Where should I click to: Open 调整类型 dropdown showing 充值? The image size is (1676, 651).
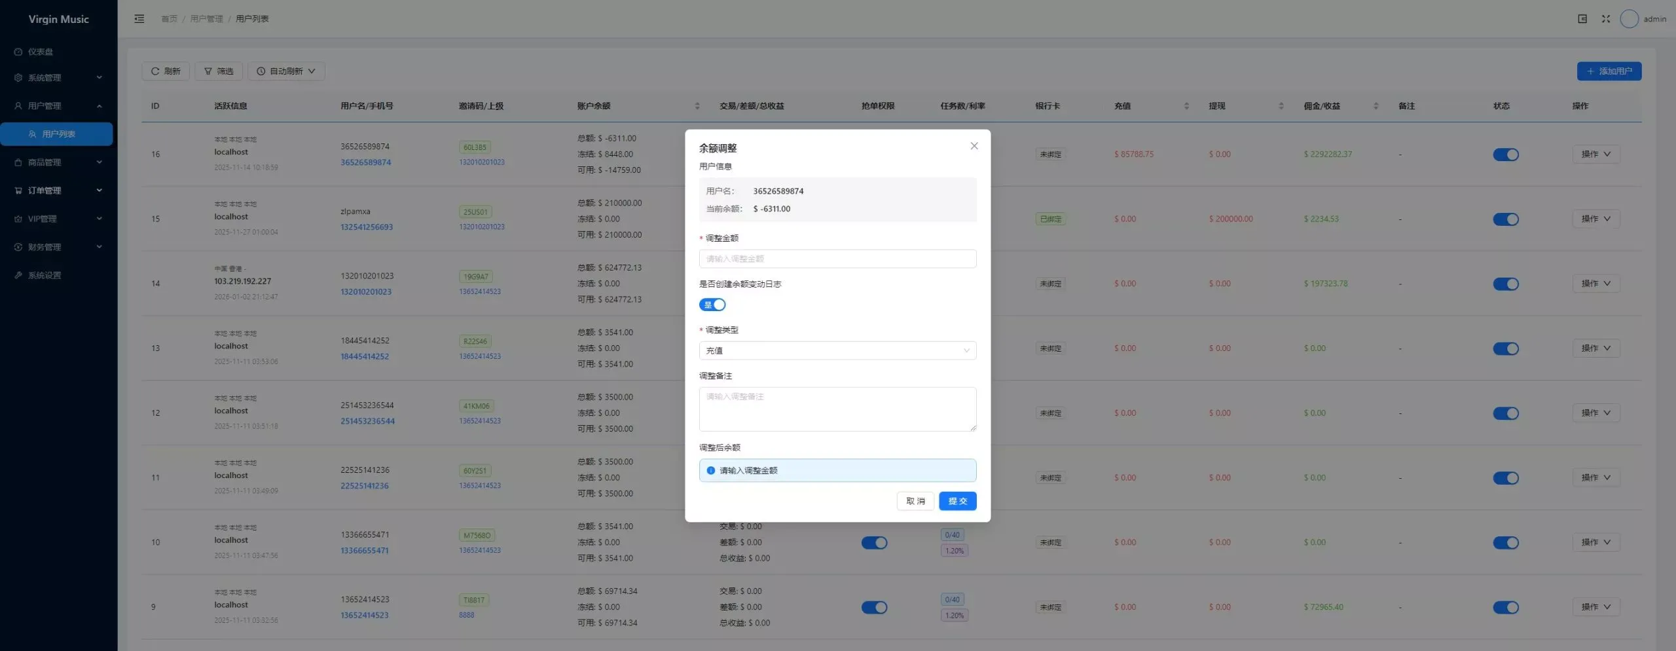[837, 350]
